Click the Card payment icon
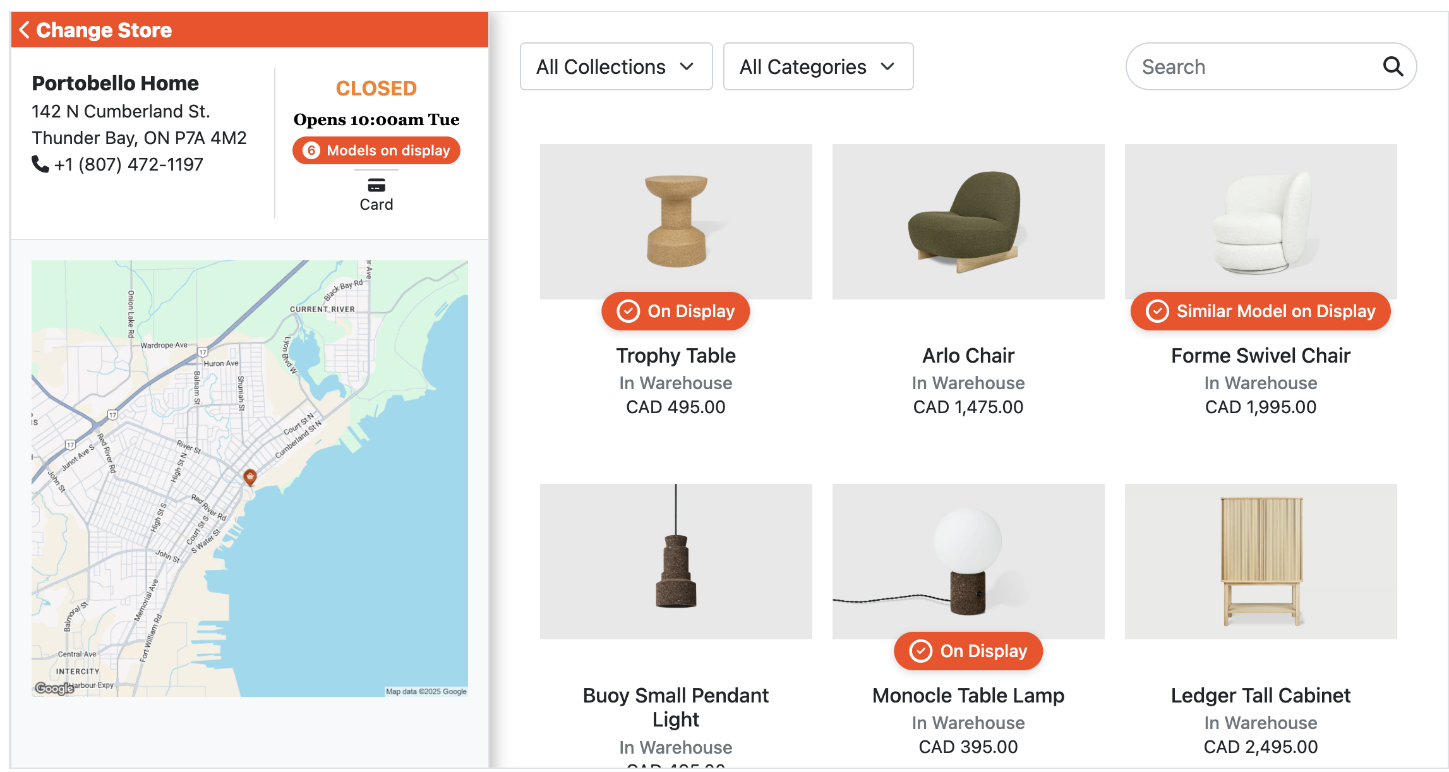This screenshot has width=1449, height=772. (x=376, y=185)
